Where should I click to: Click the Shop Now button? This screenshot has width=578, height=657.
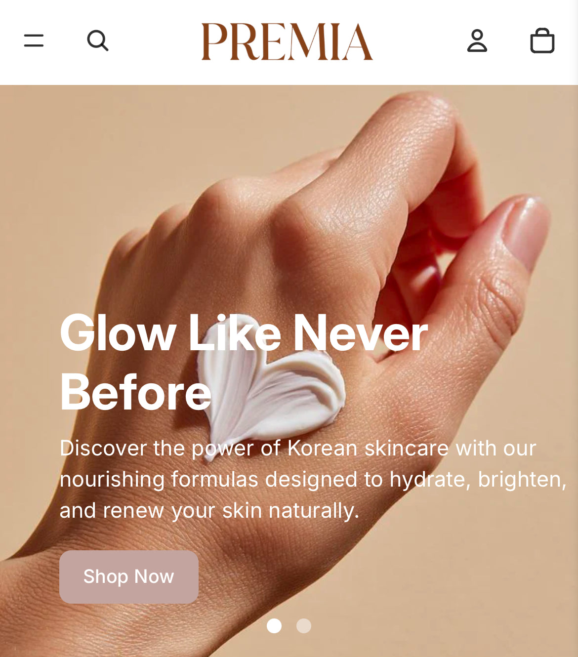click(x=129, y=576)
